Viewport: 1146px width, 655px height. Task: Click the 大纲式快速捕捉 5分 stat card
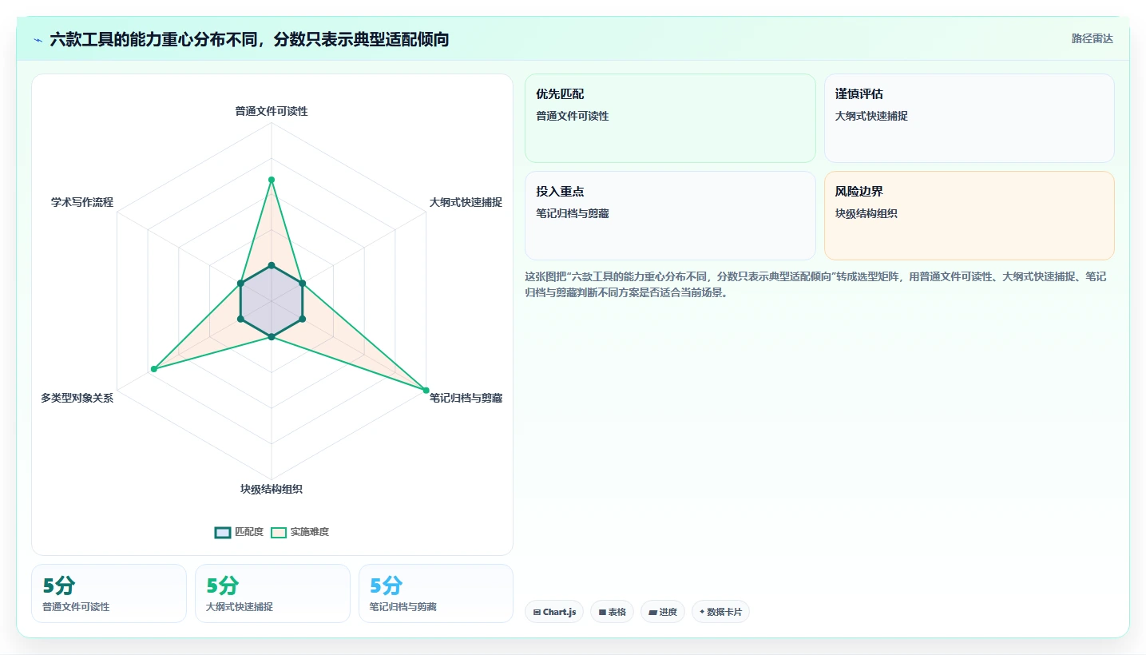point(272,593)
